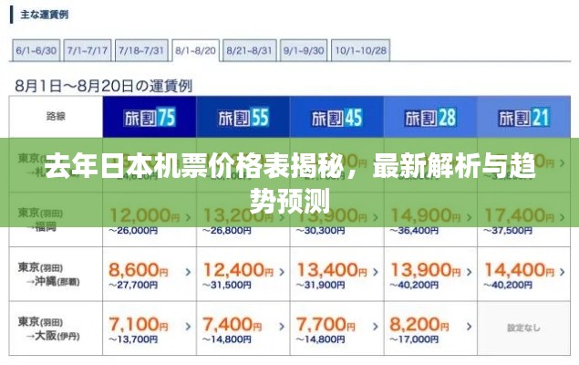Click the 東京(羽田)→福岡 route cell

(56, 219)
